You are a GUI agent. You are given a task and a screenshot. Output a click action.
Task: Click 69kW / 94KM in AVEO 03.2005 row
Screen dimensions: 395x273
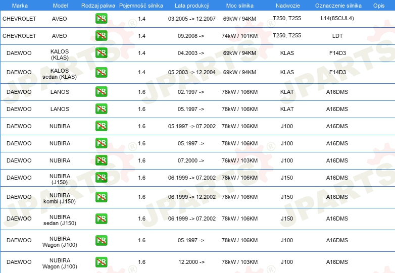(x=239, y=19)
